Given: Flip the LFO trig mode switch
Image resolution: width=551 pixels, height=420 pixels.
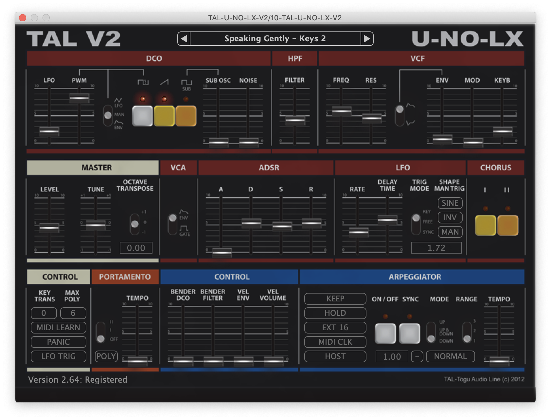Looking at the screenshot, I should click(x=416, y=224).
